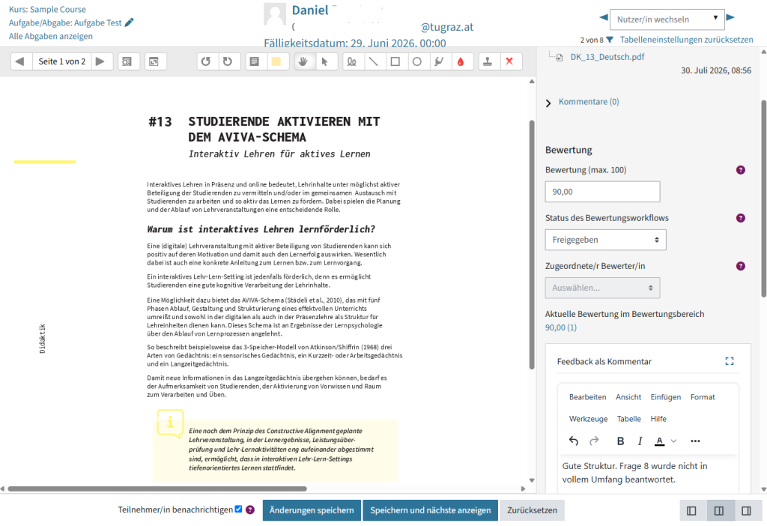Click Speichern und nächste anzeigen
This screenshot has width=767, height=526.
pos(430,510)
